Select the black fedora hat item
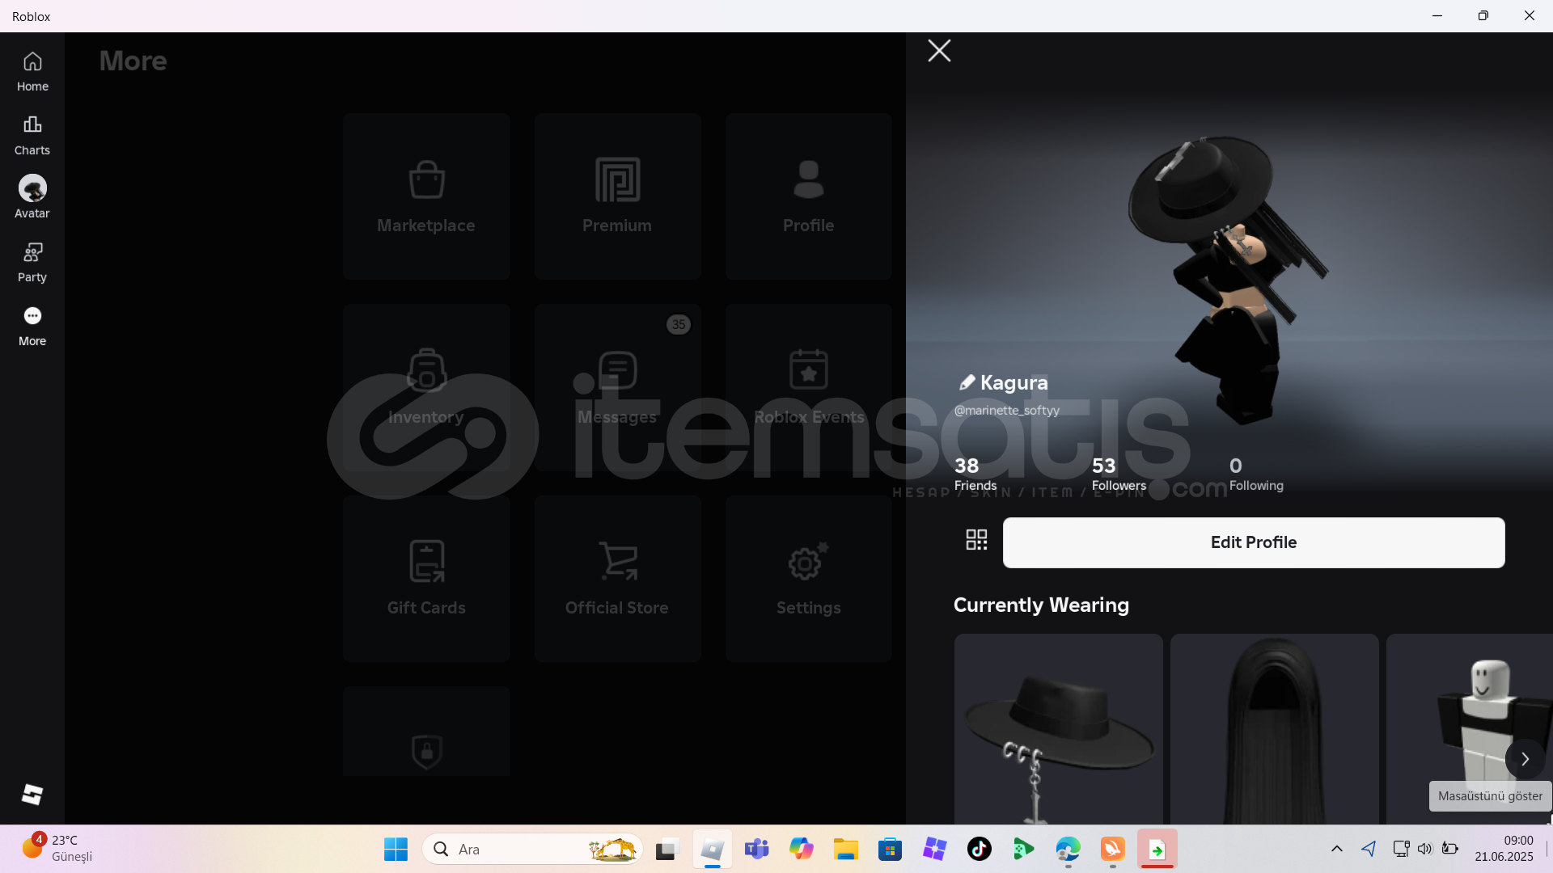This screenshot has height=873, width=1553. tap(1058, 729)
